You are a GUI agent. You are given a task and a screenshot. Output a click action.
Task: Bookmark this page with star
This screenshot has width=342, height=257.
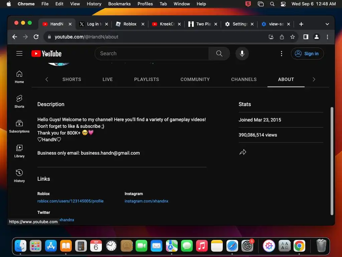click(x=293, y=37)
